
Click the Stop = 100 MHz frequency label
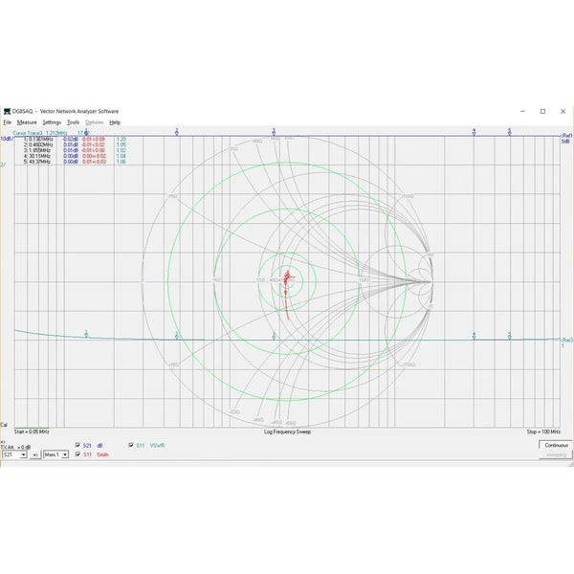pos(542,431)
